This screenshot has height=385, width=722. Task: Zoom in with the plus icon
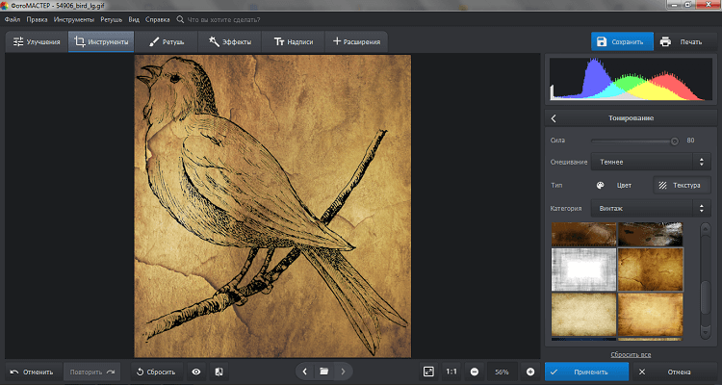tap(530, 372)
